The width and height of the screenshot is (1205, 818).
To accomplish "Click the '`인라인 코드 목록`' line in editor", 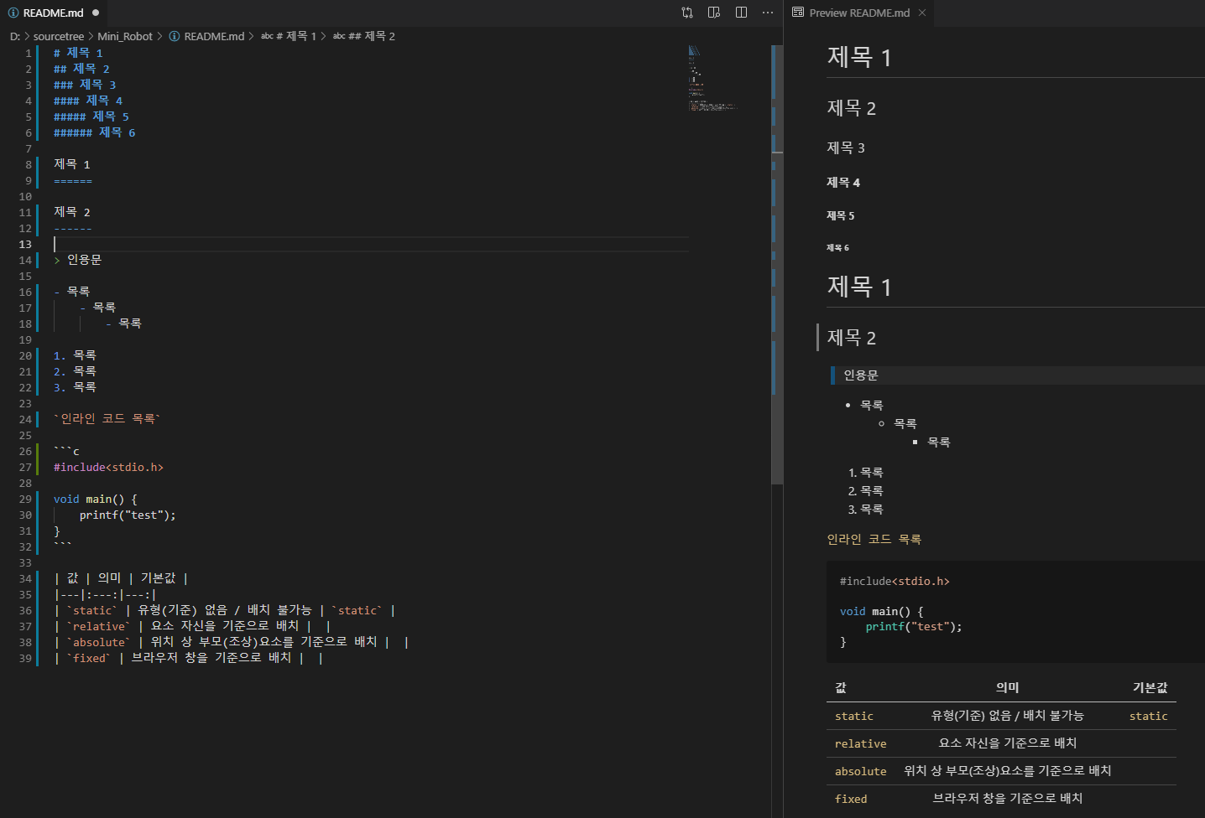I will (x=107, y=419).
